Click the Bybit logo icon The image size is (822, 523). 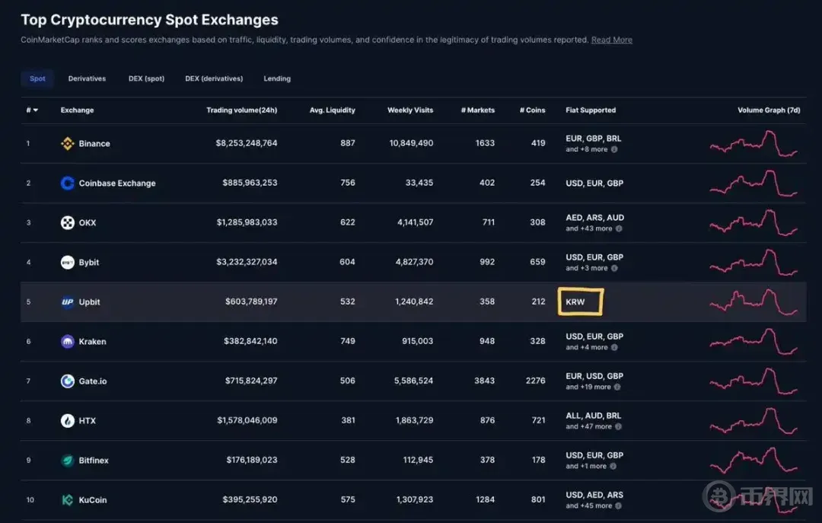tap(67, 263)
